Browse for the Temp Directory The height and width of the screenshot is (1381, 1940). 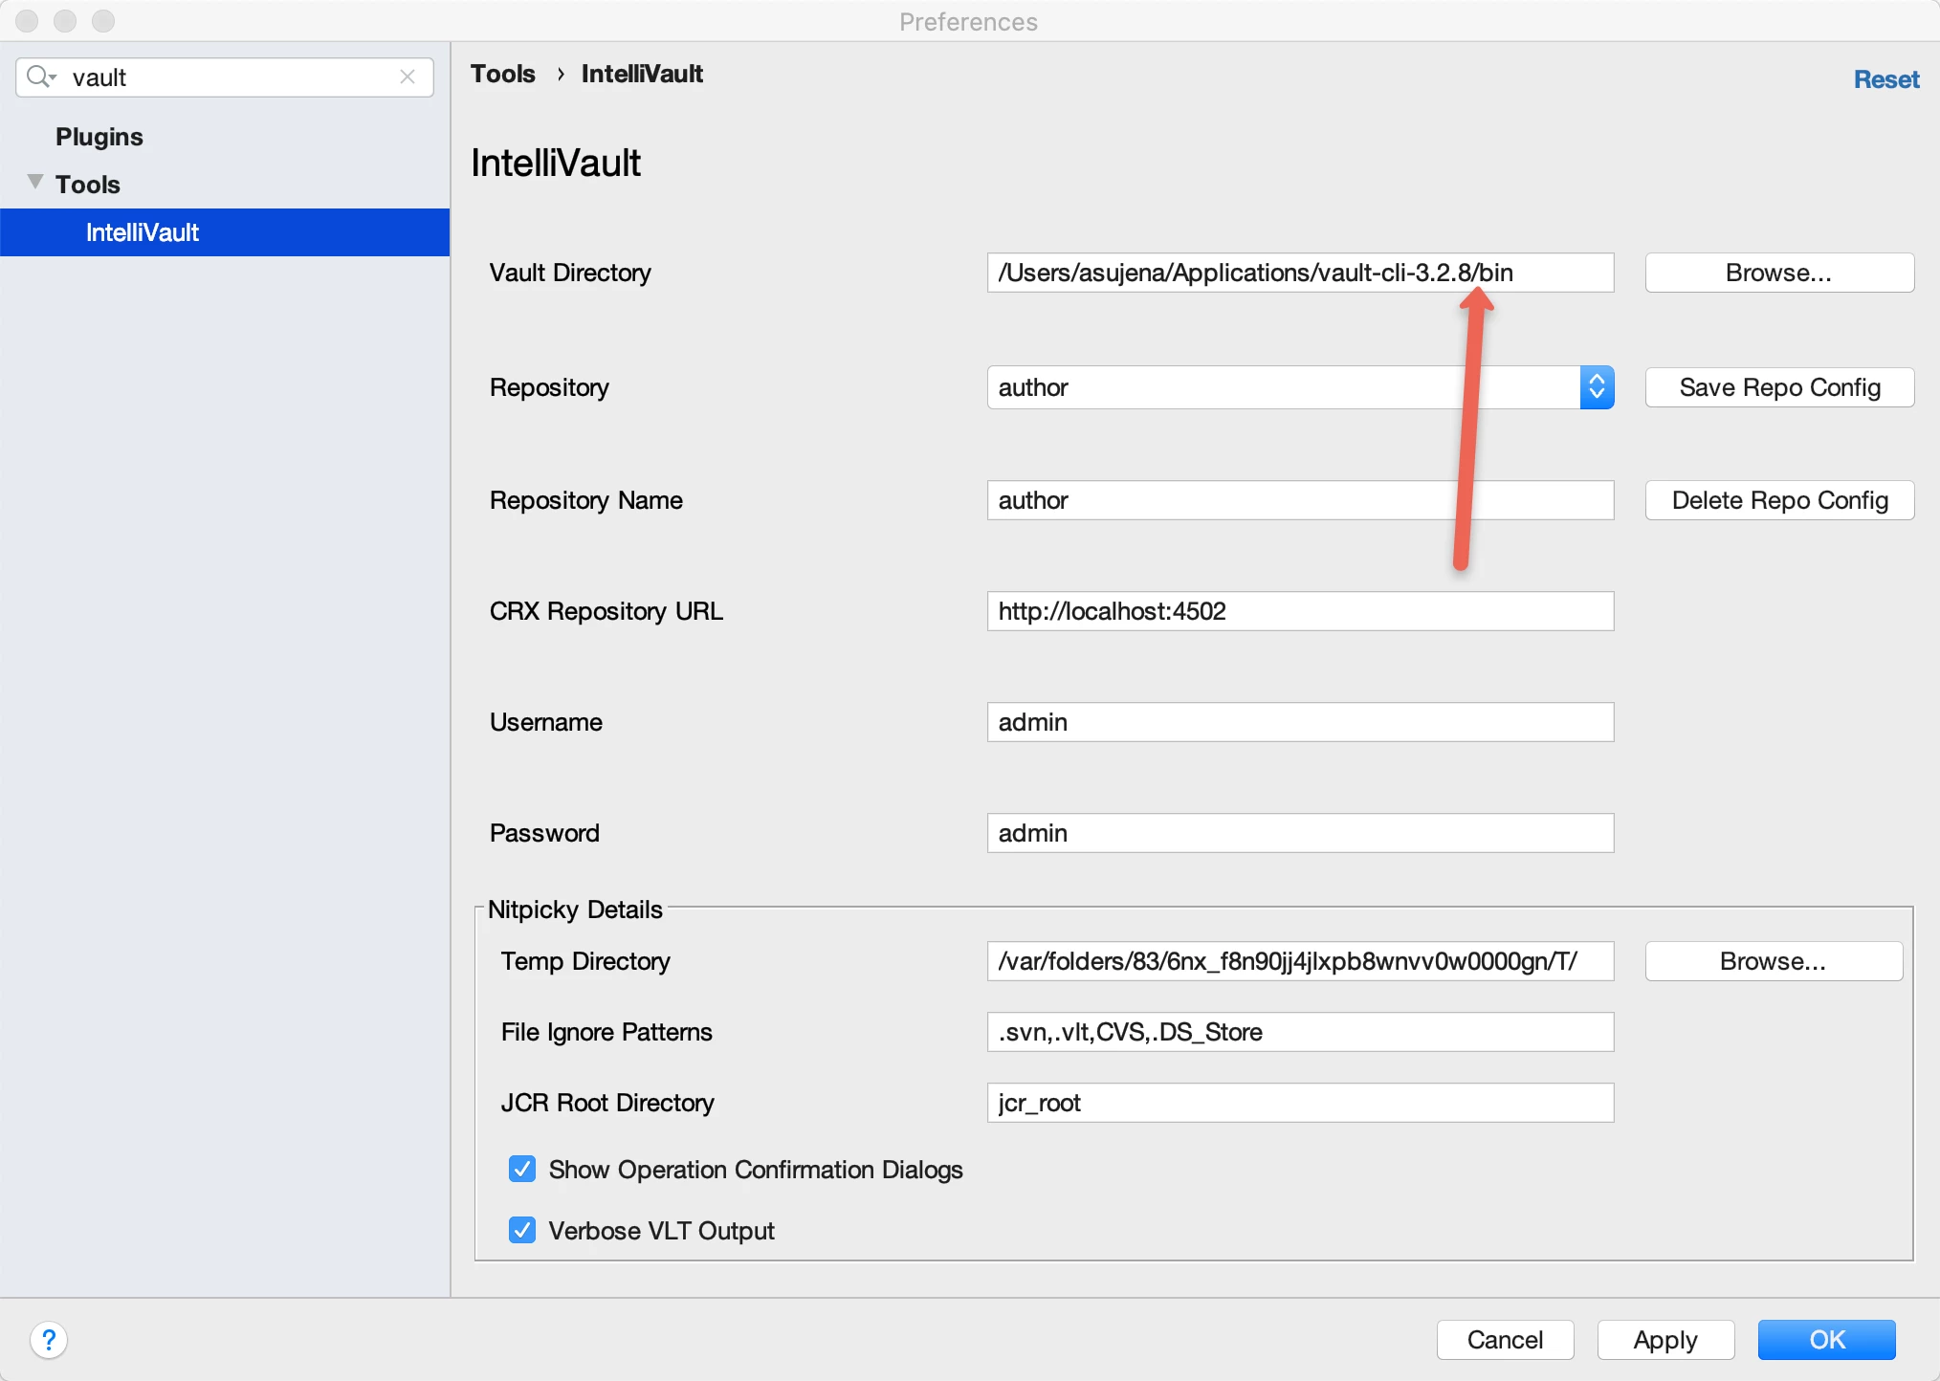[1773, 961]
